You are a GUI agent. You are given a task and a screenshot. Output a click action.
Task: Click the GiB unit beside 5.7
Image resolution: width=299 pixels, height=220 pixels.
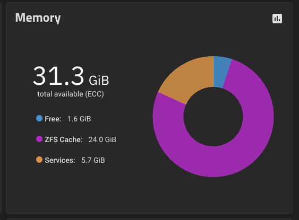click(99, 160)
